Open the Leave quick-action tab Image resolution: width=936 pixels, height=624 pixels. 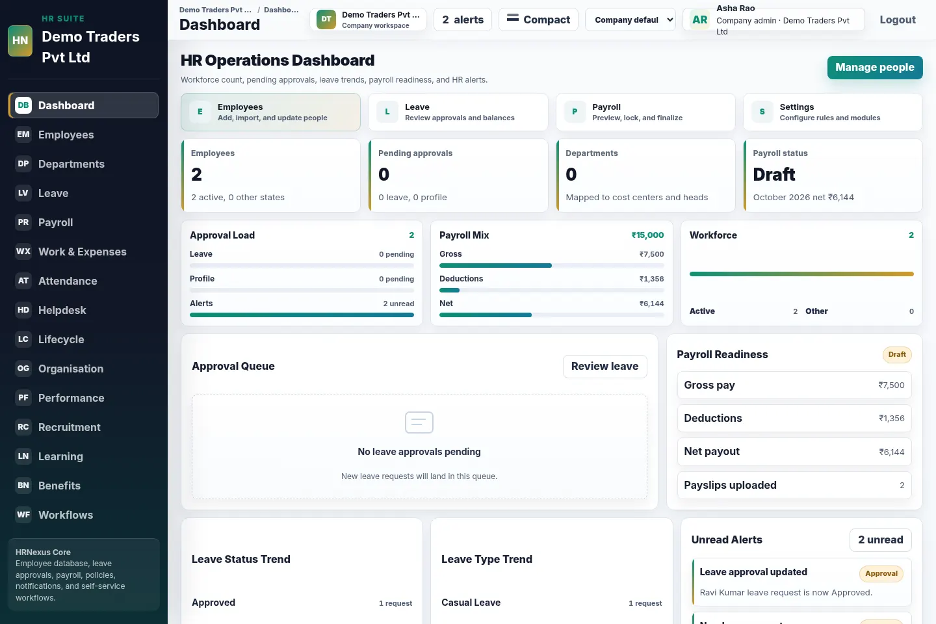(x=458, y=112)
